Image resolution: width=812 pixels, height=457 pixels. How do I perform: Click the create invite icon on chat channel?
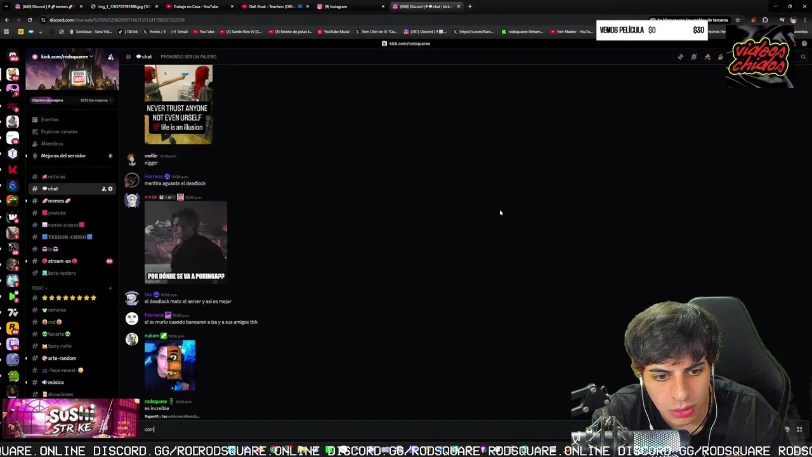click(104, 189)
